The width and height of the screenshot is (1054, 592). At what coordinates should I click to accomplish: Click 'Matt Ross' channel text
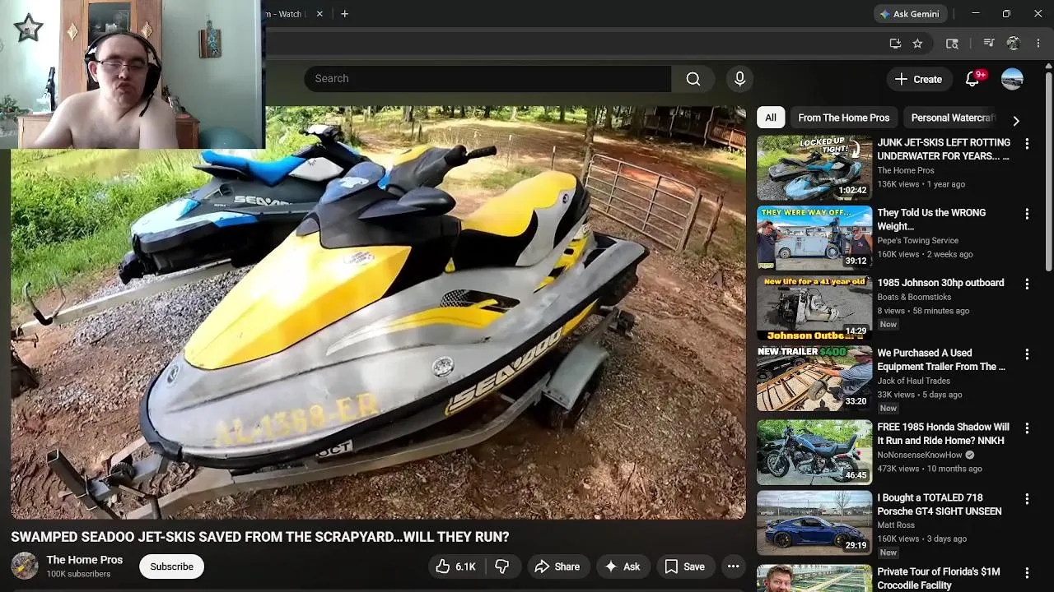896,525
